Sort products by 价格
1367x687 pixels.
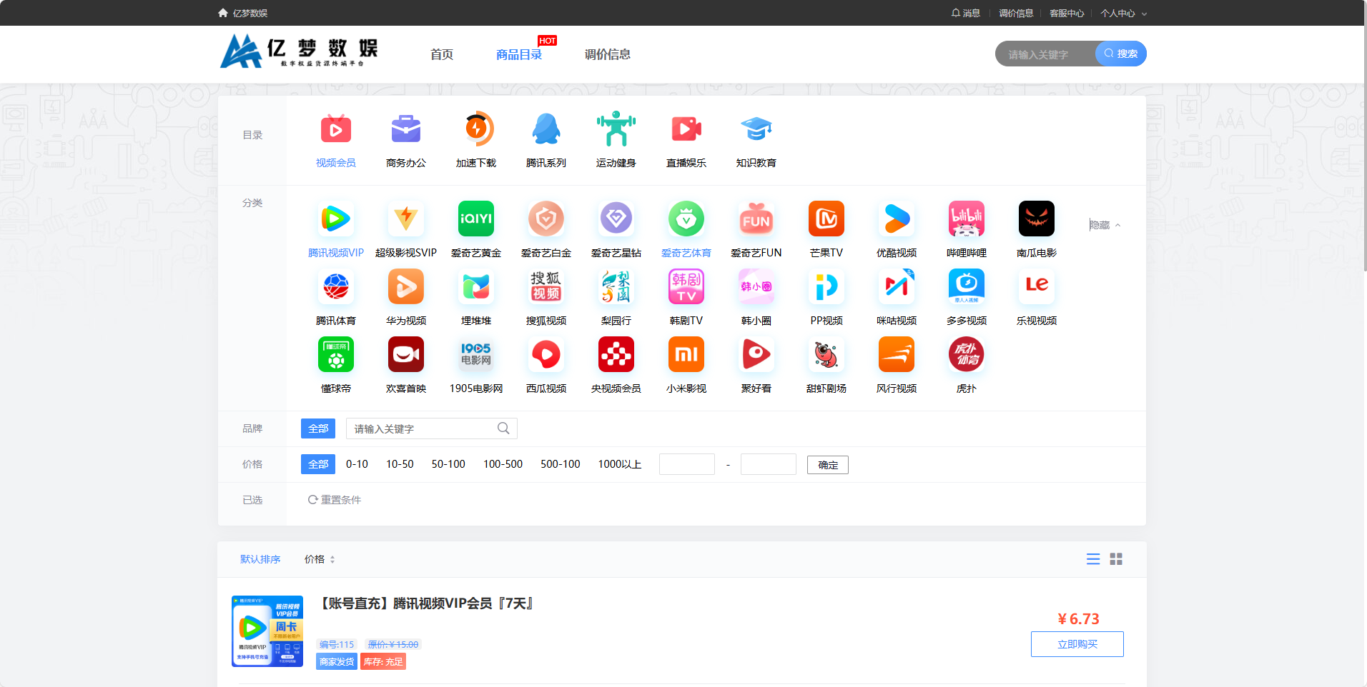320,559
